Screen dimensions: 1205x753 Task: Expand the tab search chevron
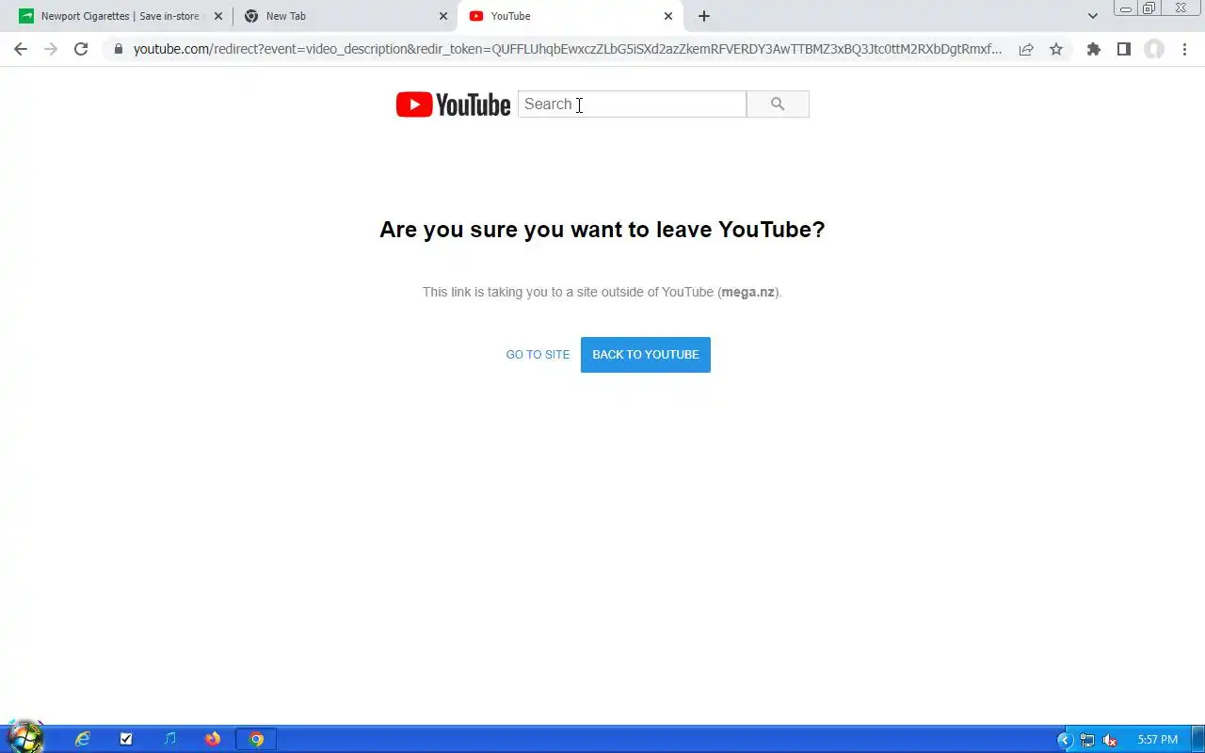[x=1093, y=16]
